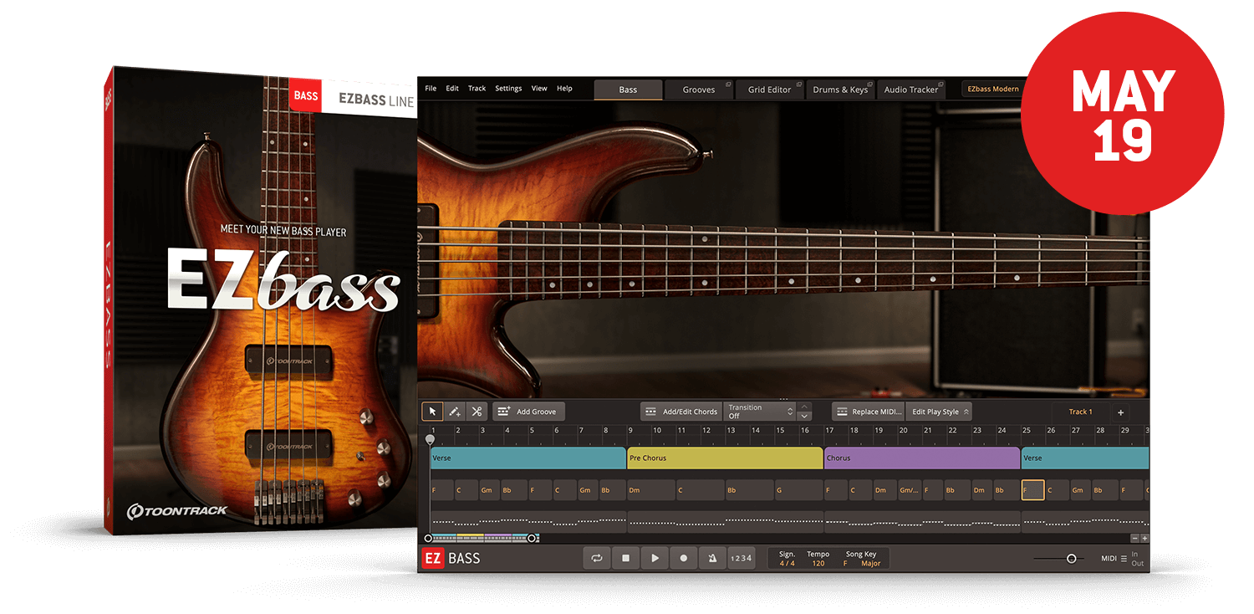Click the playhead marker at bar 1
1254x614 pixels.
point(430,439)
